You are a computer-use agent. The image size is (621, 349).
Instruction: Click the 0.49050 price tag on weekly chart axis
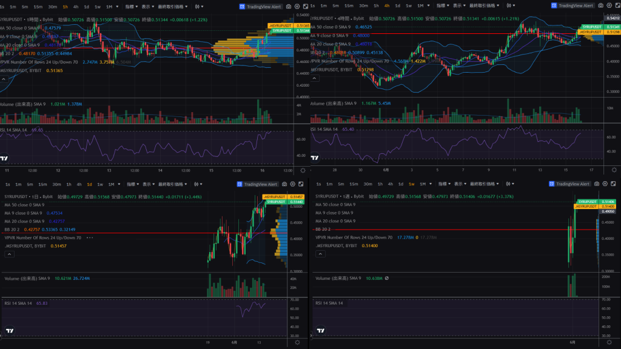[608, 211]
